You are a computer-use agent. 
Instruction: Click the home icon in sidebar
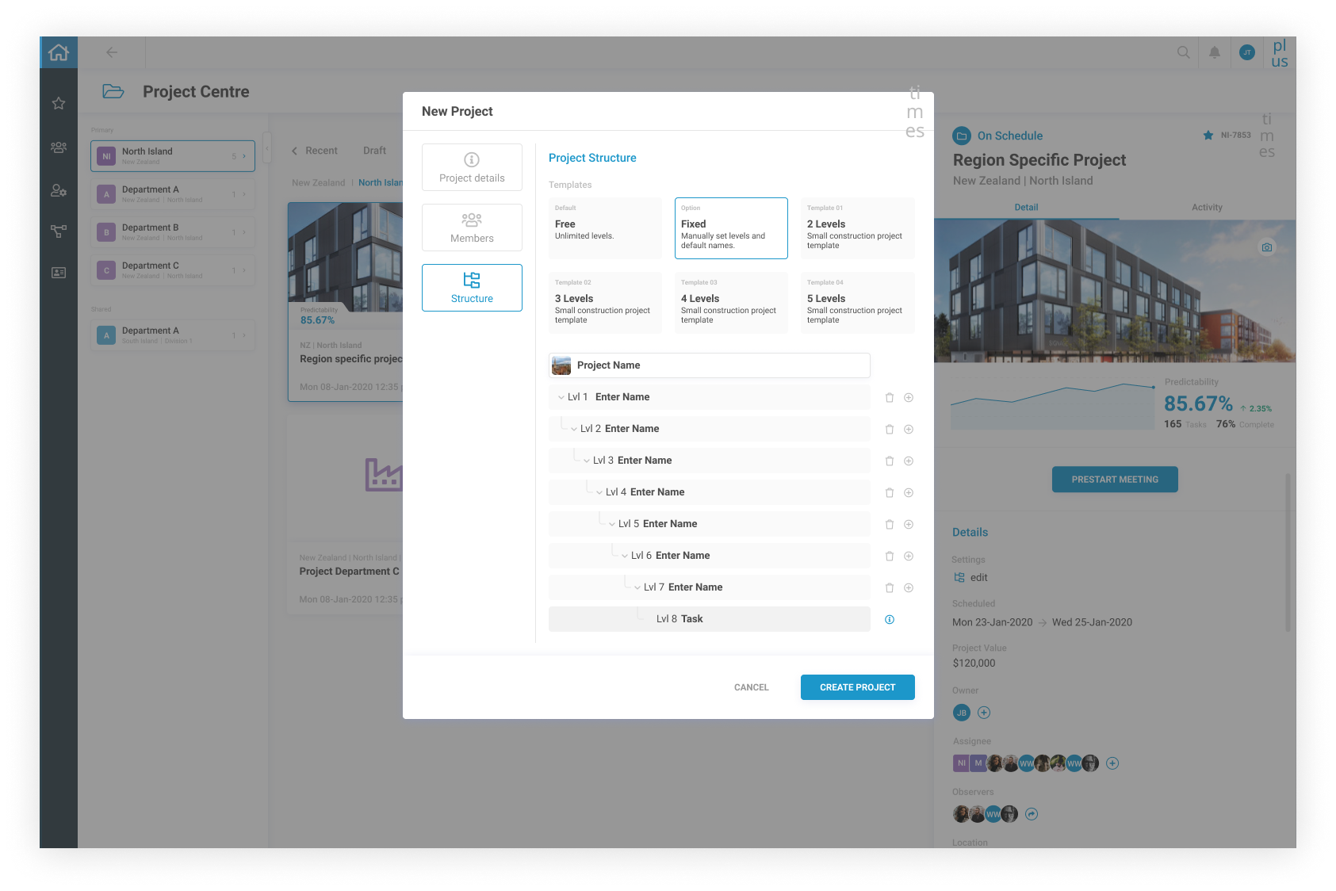click(59, 52)
